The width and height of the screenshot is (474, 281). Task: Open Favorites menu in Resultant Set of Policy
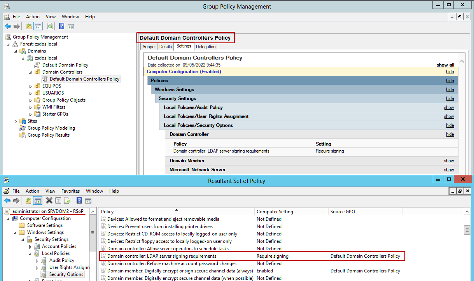[70, 191]
